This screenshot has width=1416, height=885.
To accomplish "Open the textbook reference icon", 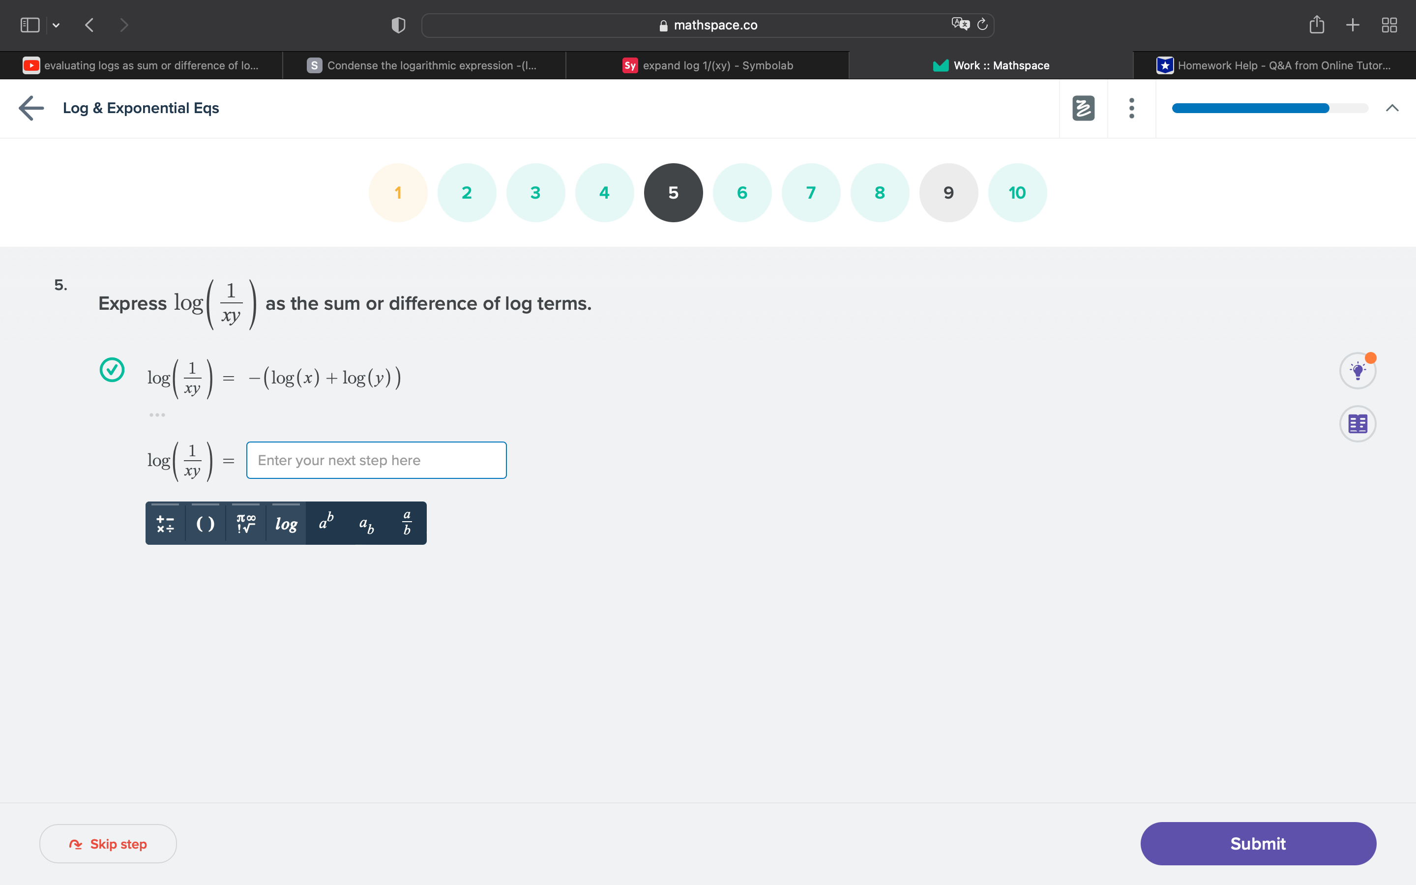I will tap(1357, 423).
